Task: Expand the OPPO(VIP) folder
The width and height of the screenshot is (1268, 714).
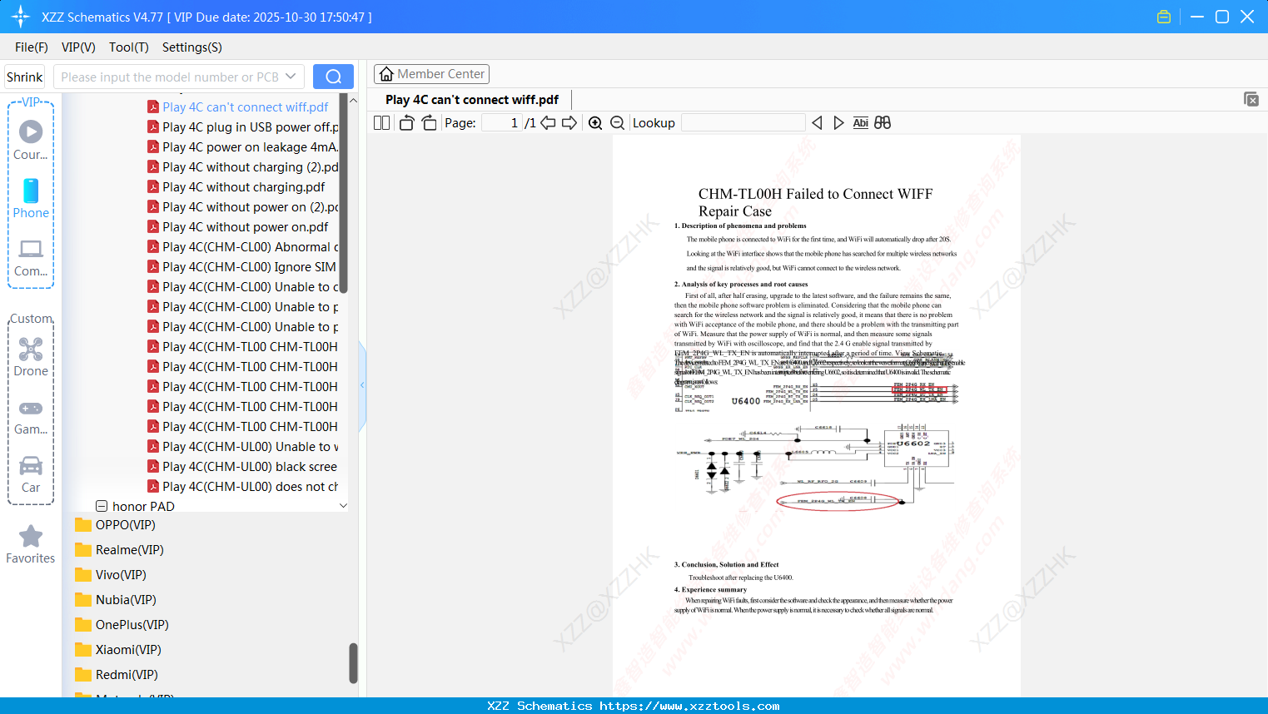Action: point(115,525)
